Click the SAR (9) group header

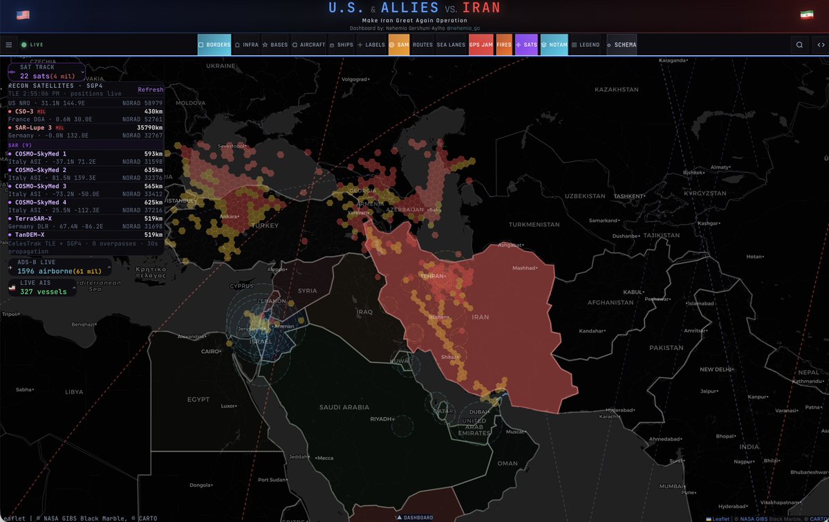pyautogui.click(x=19, y=145)
